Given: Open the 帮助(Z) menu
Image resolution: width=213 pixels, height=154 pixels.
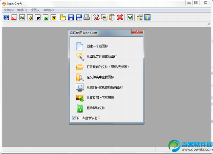Looking at the screenshot, I should 49,10.
